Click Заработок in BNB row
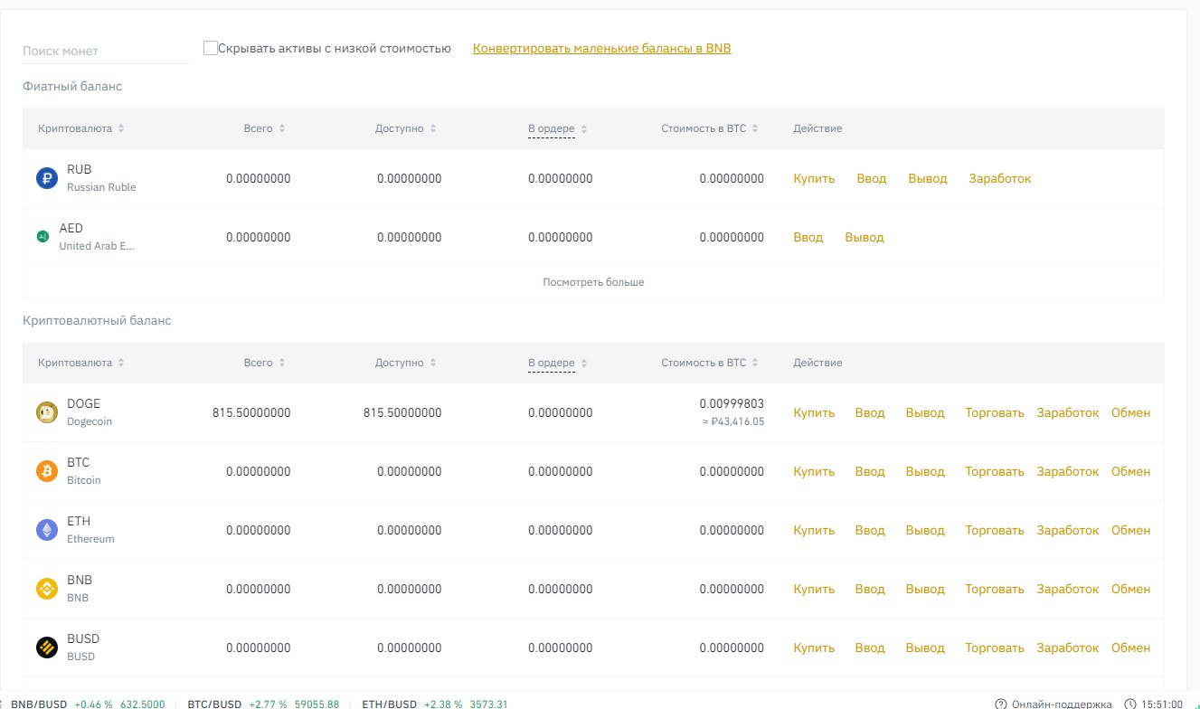Screen dimensions: 1200x709 point(1068,589)
